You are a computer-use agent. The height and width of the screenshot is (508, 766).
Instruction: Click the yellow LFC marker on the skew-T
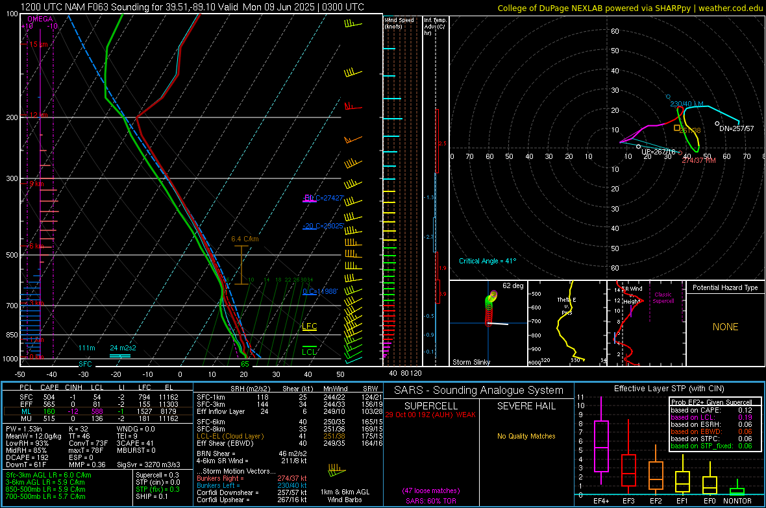[x=309, y=326]
